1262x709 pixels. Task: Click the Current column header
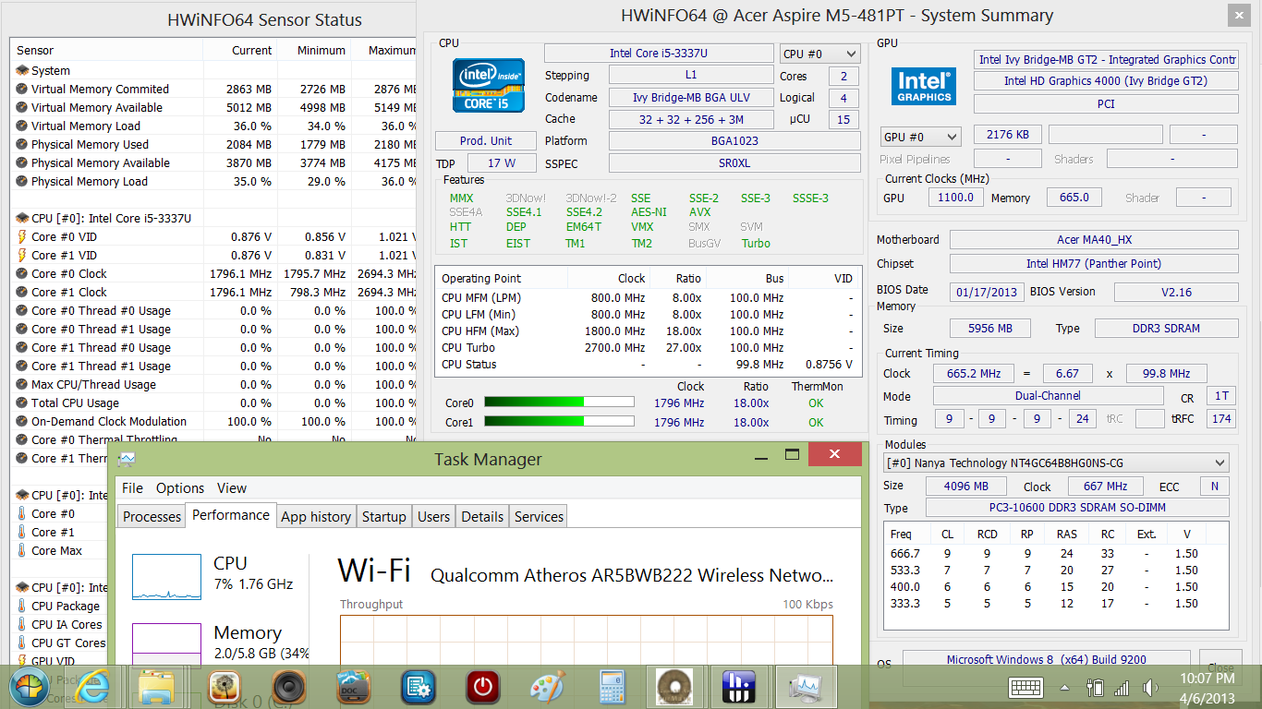(238, 51)
